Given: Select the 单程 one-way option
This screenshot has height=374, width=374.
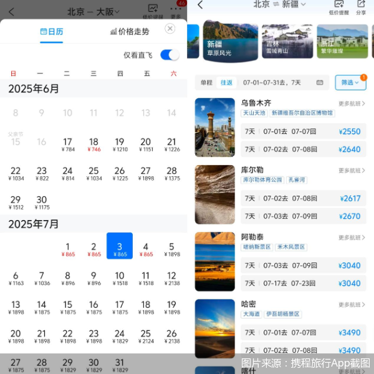Looking at the screenshot, I should pos(206,82).
